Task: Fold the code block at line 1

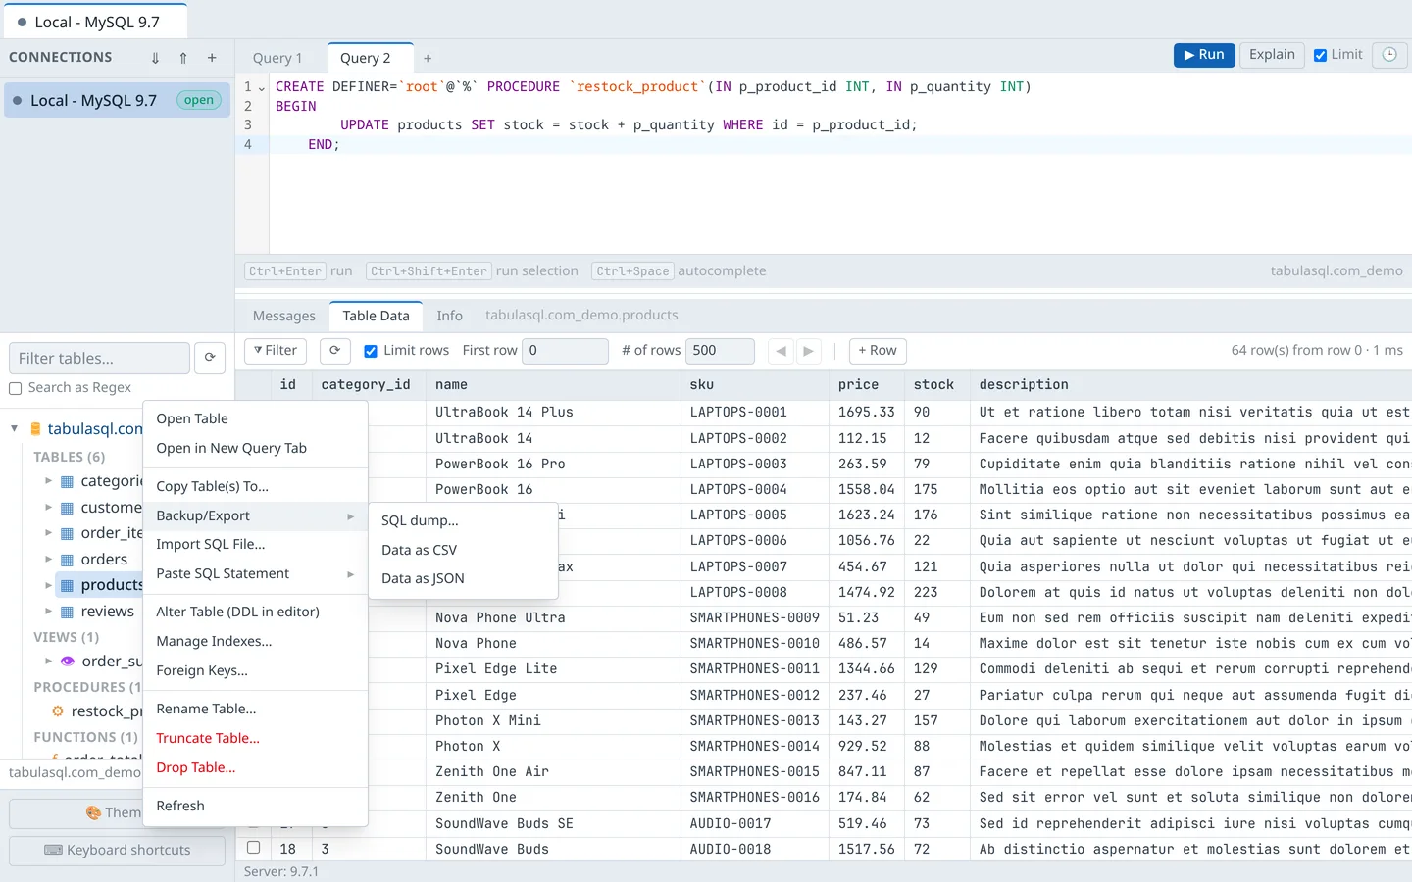Action: (262, 87)
